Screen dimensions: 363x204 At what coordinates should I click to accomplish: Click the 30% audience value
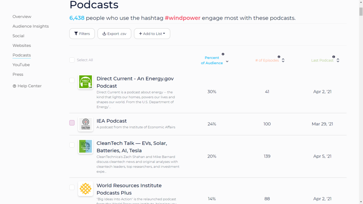pyautogui.click(x=212, y=92)
